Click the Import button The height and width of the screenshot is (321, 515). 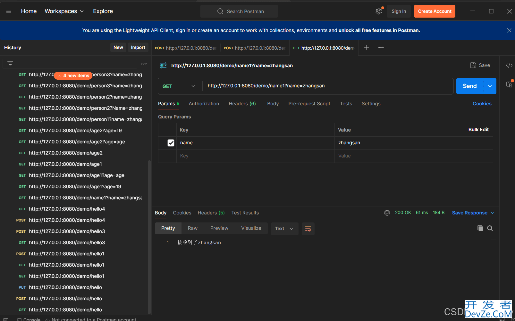coord(138,47)
